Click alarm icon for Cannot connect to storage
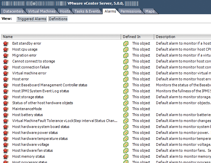The height and width of the screenshot is (163, 211). 6,61
